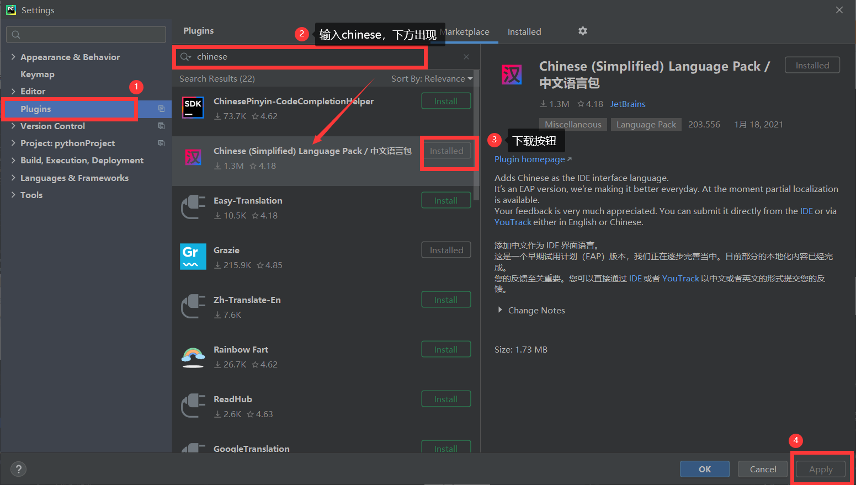Install the Rainbow Fart plugin
This screenshot has width=856, height=485.
pos(446,349)
